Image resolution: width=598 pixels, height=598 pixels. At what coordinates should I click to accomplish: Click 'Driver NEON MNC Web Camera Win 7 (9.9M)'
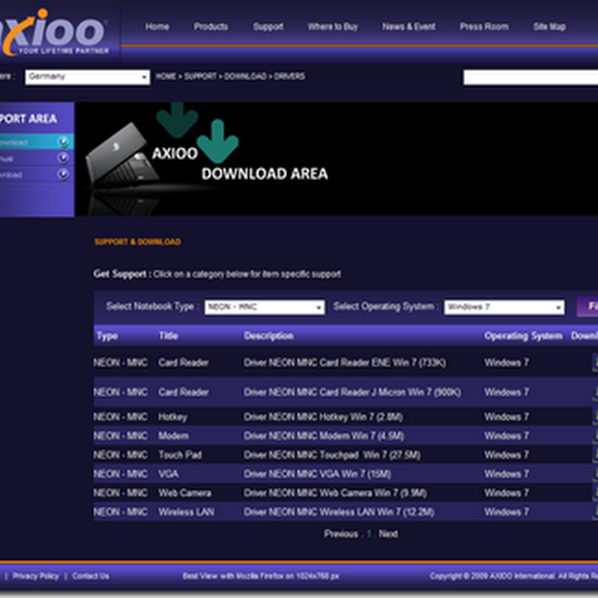tap(335, 493)
